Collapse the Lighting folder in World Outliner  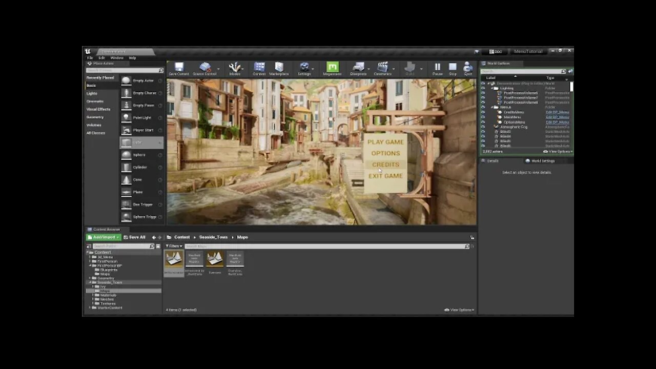492,88
